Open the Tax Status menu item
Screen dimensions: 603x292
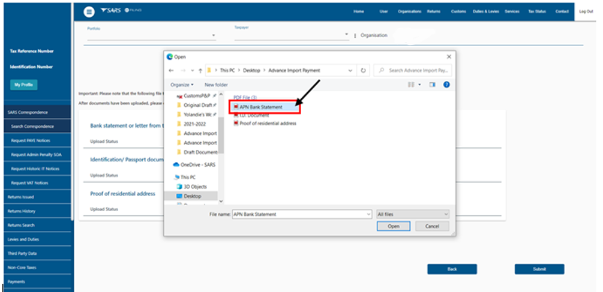tap(536, 11)
